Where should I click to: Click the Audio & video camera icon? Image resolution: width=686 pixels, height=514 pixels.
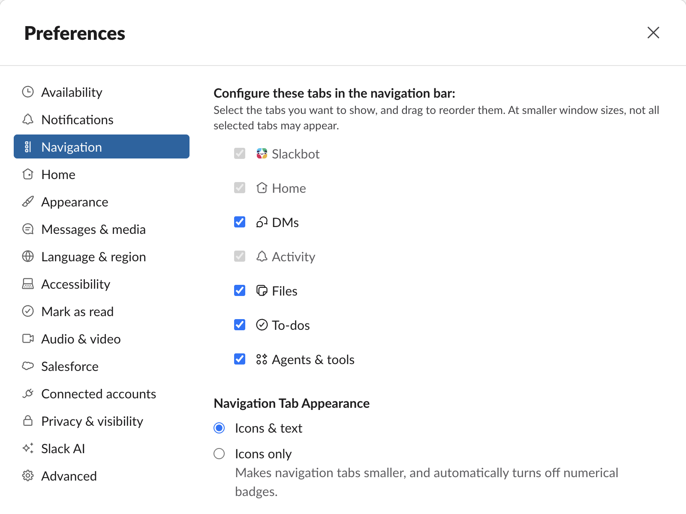28,339
